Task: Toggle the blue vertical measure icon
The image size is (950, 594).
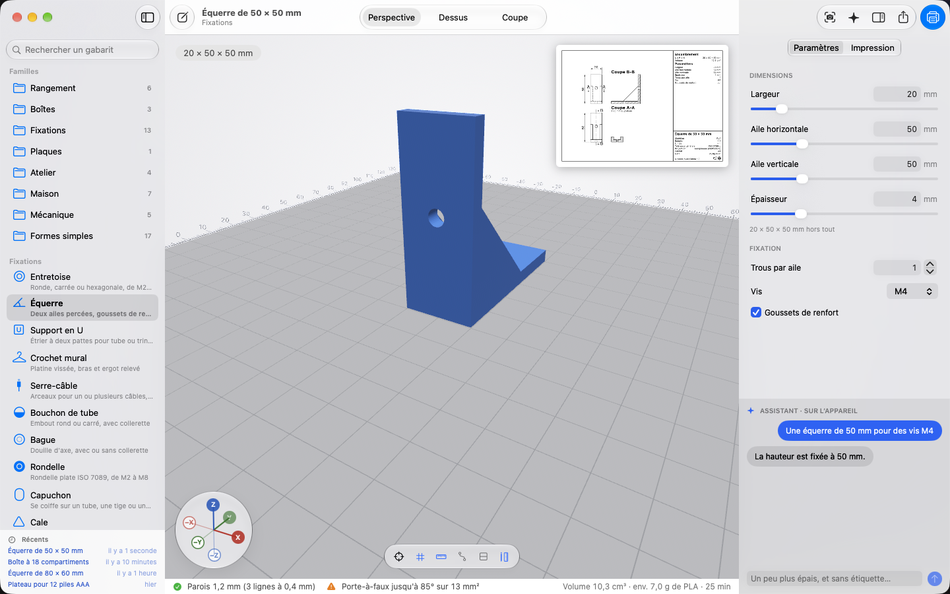Action: [x=505, y=556]
